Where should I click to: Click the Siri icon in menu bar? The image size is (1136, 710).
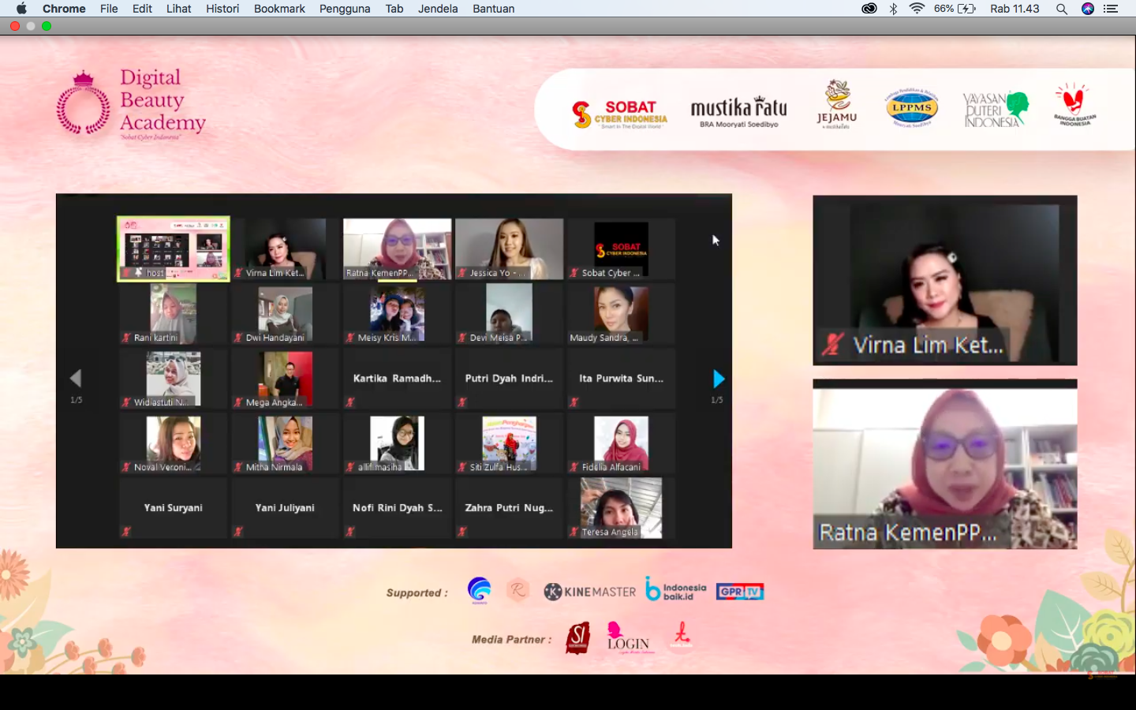tap(1088, 9)
